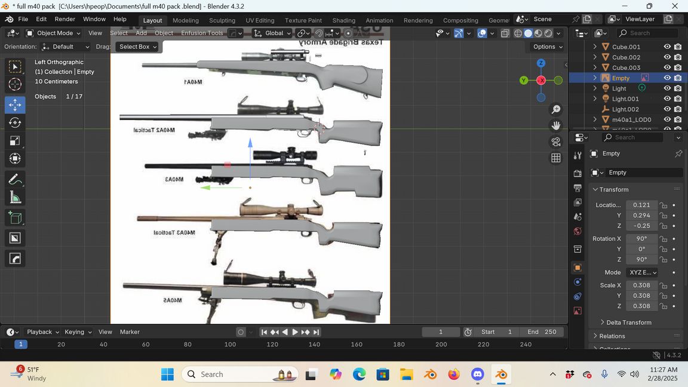Switch to the Sculpting workspace tab
The height and width of the screenshot is (387, 688).
click(x=222, y=20)
